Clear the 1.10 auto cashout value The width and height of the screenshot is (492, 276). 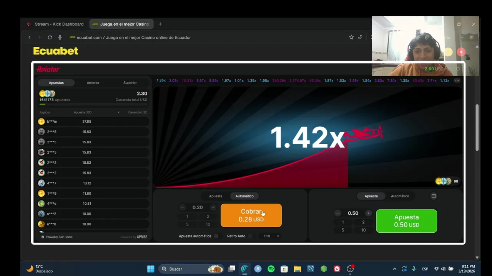pos(278,236)
